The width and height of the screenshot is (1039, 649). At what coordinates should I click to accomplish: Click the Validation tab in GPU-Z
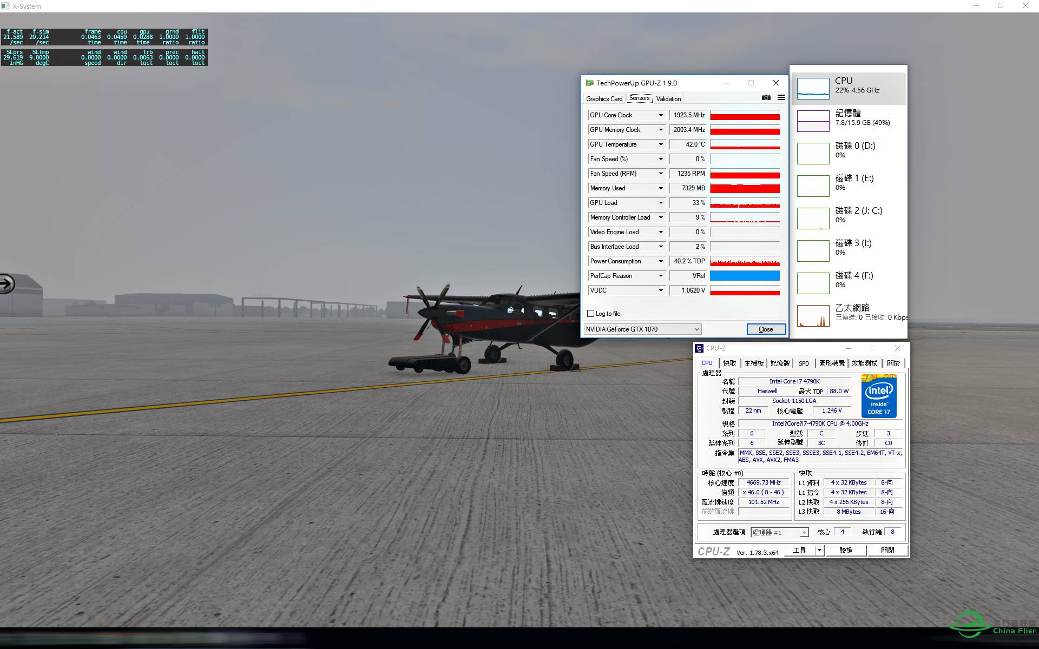pos(668,98)
